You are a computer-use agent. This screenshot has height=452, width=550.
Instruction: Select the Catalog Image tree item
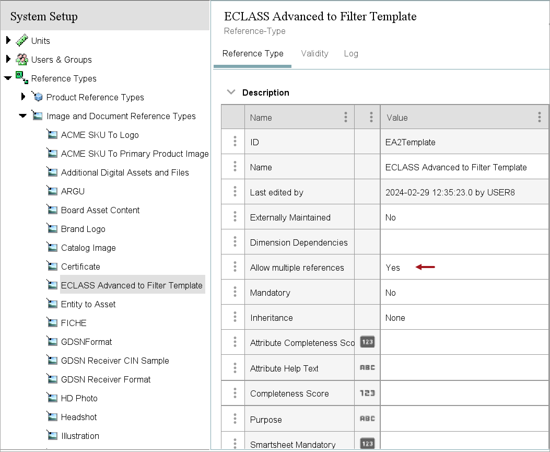click(88, 248)
